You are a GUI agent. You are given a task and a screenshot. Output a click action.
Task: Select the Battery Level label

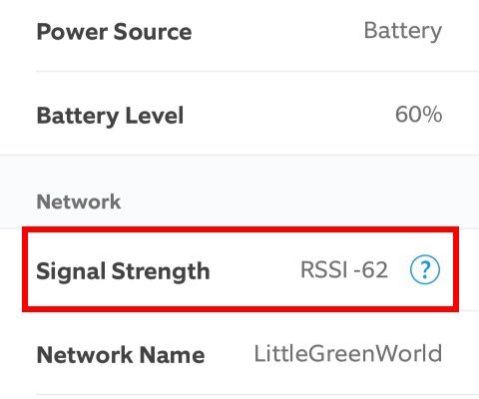click(110, 116)
